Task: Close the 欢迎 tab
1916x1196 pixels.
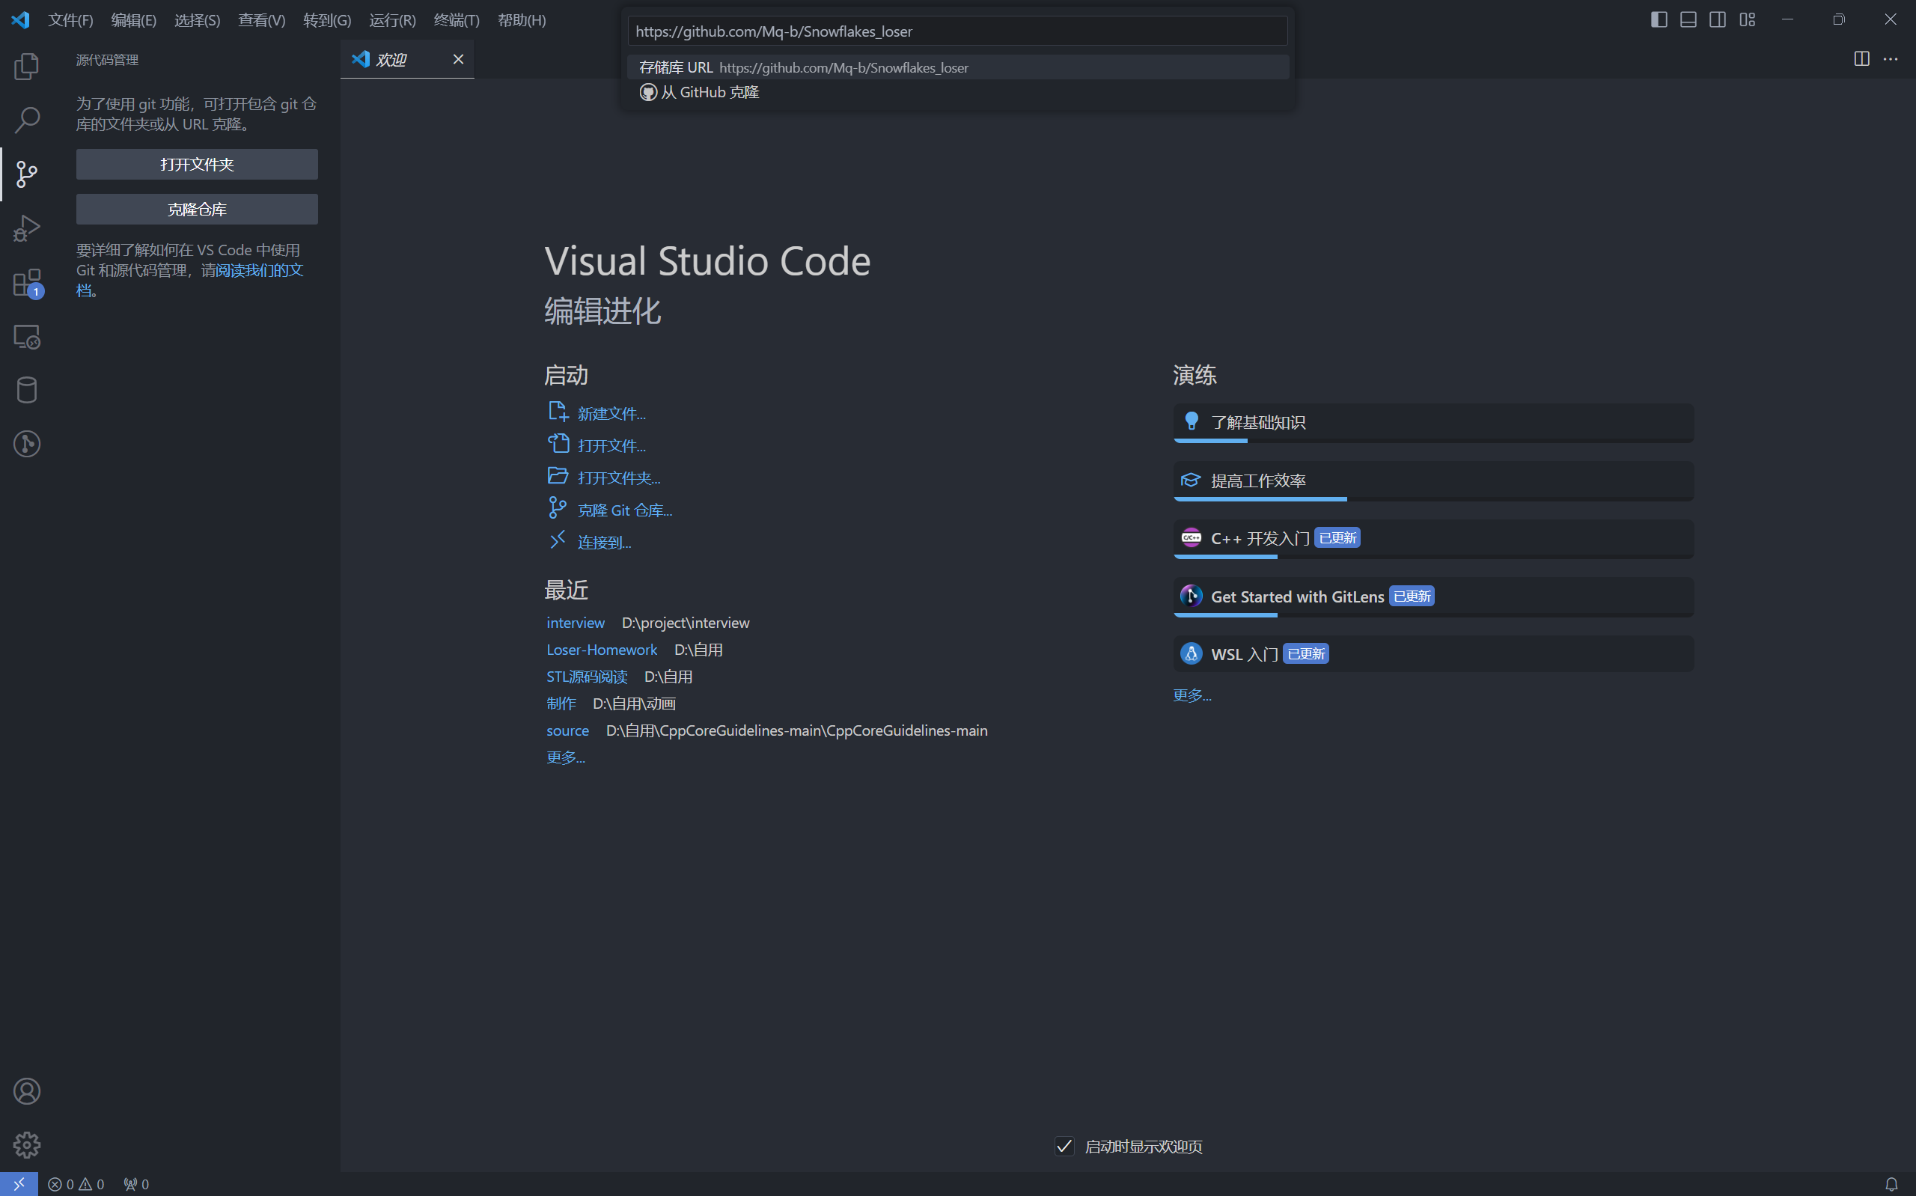Action: [458, 59]
